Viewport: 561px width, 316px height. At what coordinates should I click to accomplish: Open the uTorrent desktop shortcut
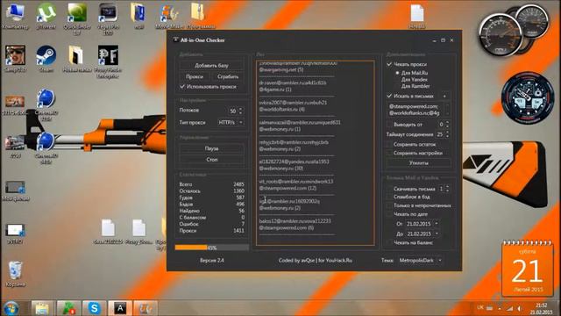tap(46, 16)
